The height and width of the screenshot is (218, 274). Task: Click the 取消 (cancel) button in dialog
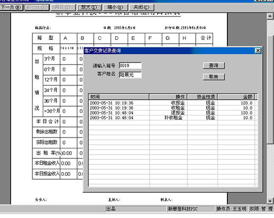coord(214,77)
